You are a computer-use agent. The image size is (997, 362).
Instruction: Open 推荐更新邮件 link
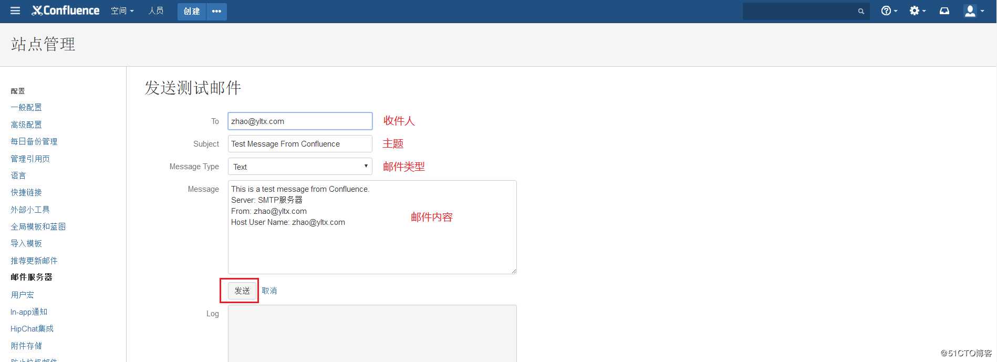pyautogui.click(x=34, y=261)
